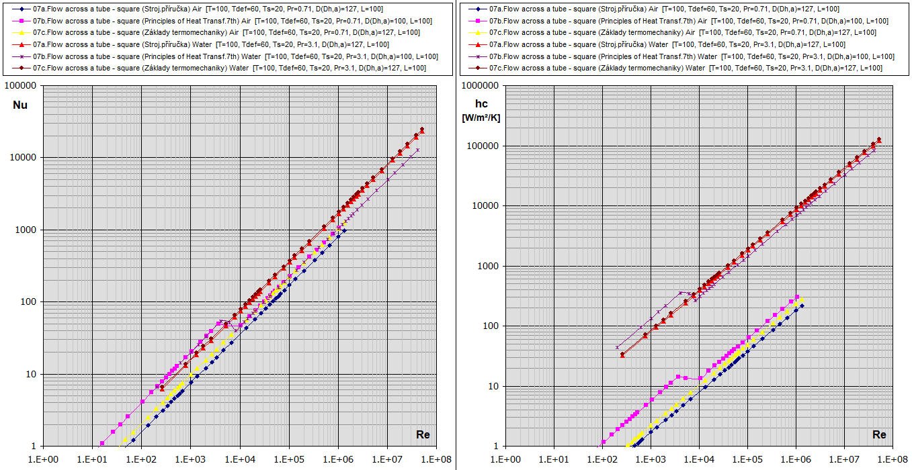The width and height of the screenshot is (912, 470).
Task: Select dark red 07c Water legend marker in hc chart
Action: [x=478, y=68]
